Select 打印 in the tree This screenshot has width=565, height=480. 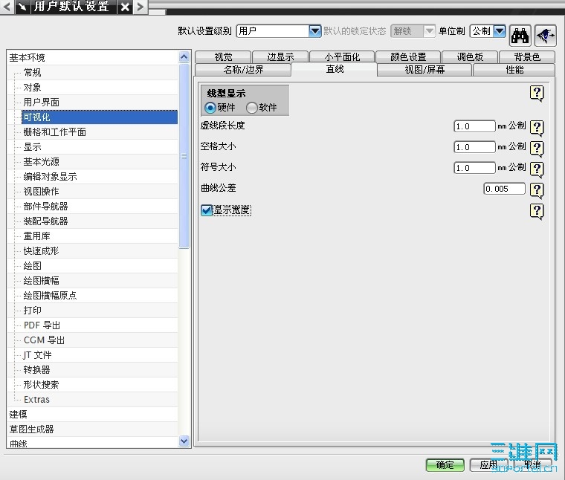click(x=32, y=310)
